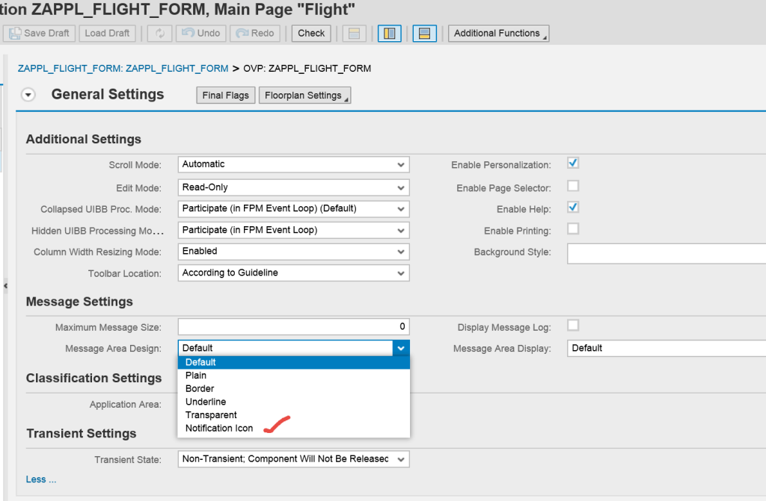Screen dimensions: 766x501
Task: Click the Transient Settings heading
Action: tap(81, 433)
